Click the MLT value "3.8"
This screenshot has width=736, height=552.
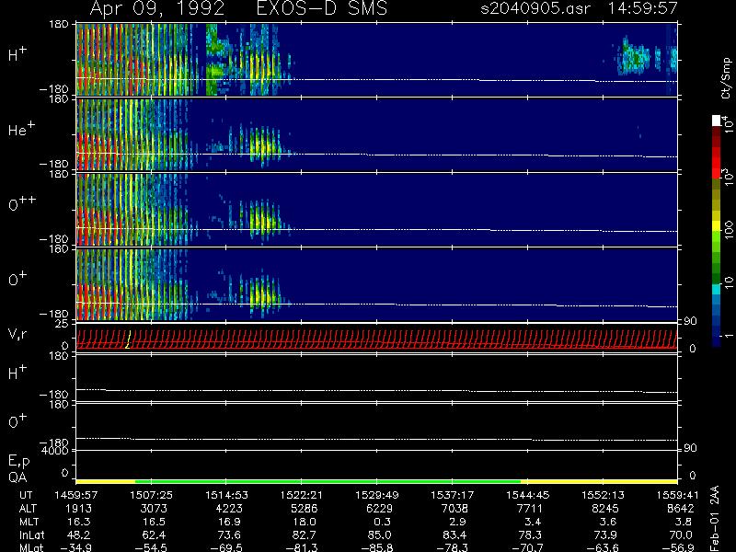coord(684,522)
